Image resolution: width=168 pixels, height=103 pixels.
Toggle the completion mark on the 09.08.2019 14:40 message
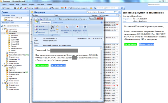117,44
